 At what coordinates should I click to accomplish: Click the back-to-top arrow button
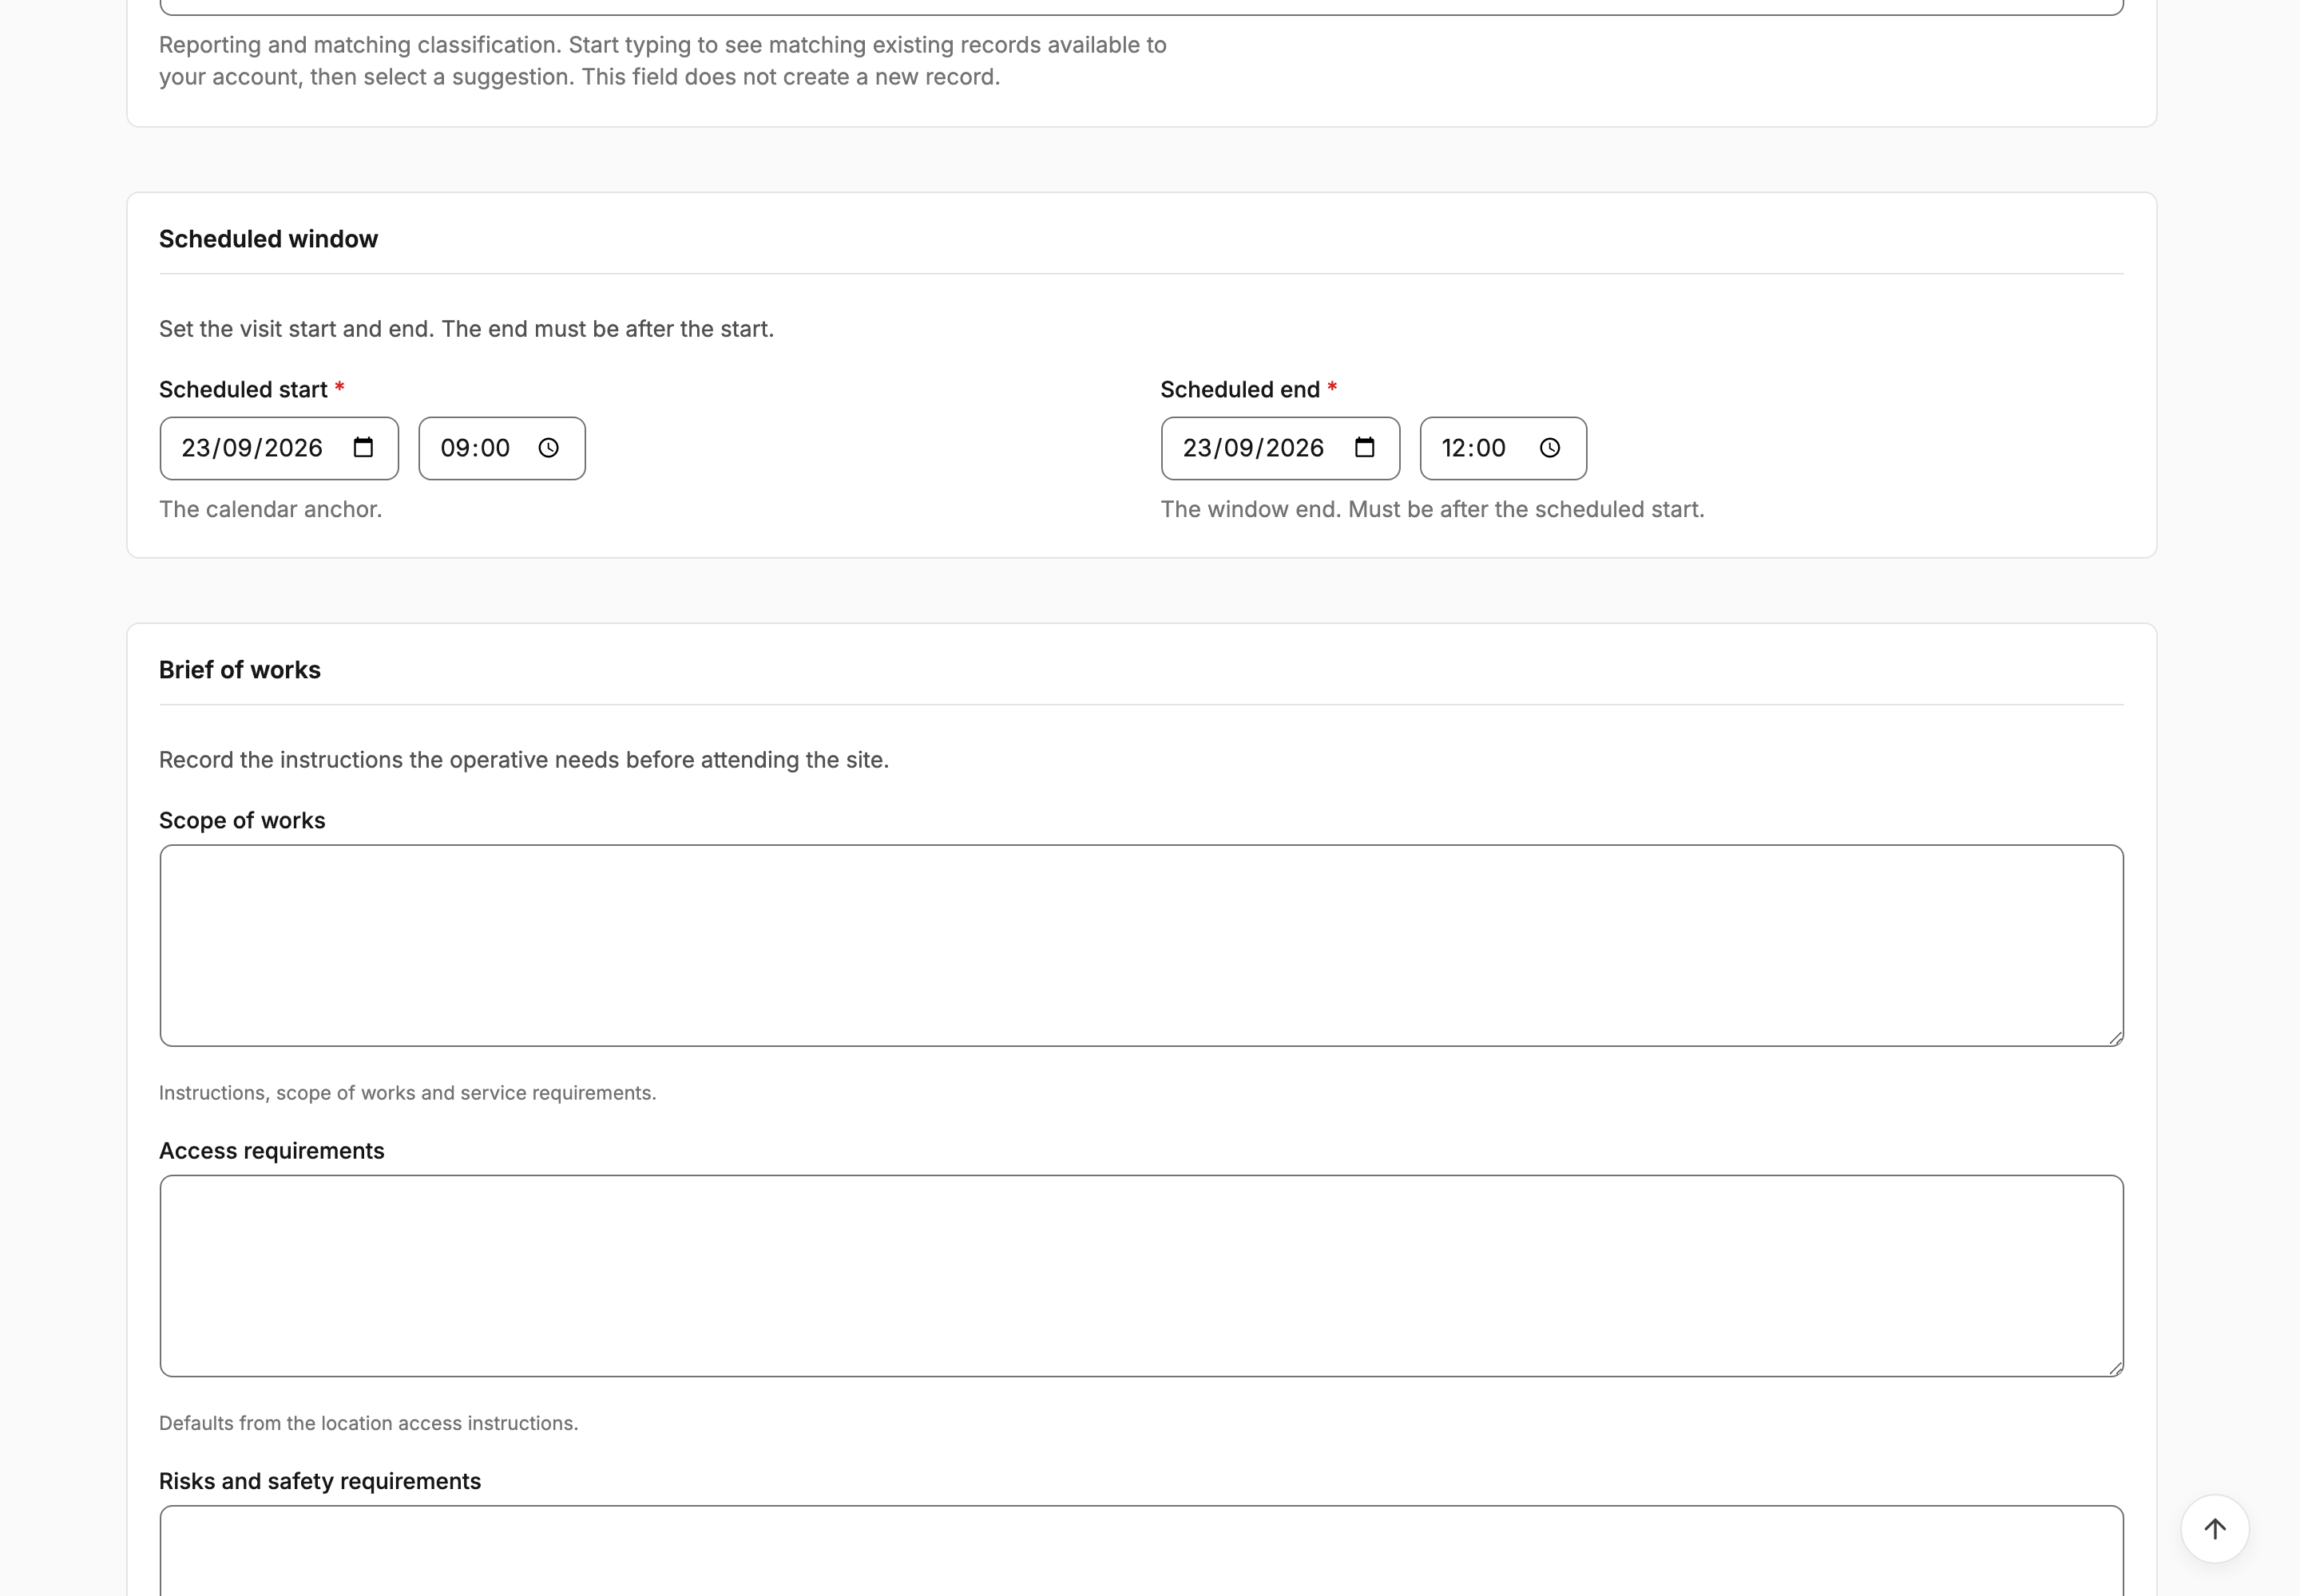(x=2215, y=1529)
